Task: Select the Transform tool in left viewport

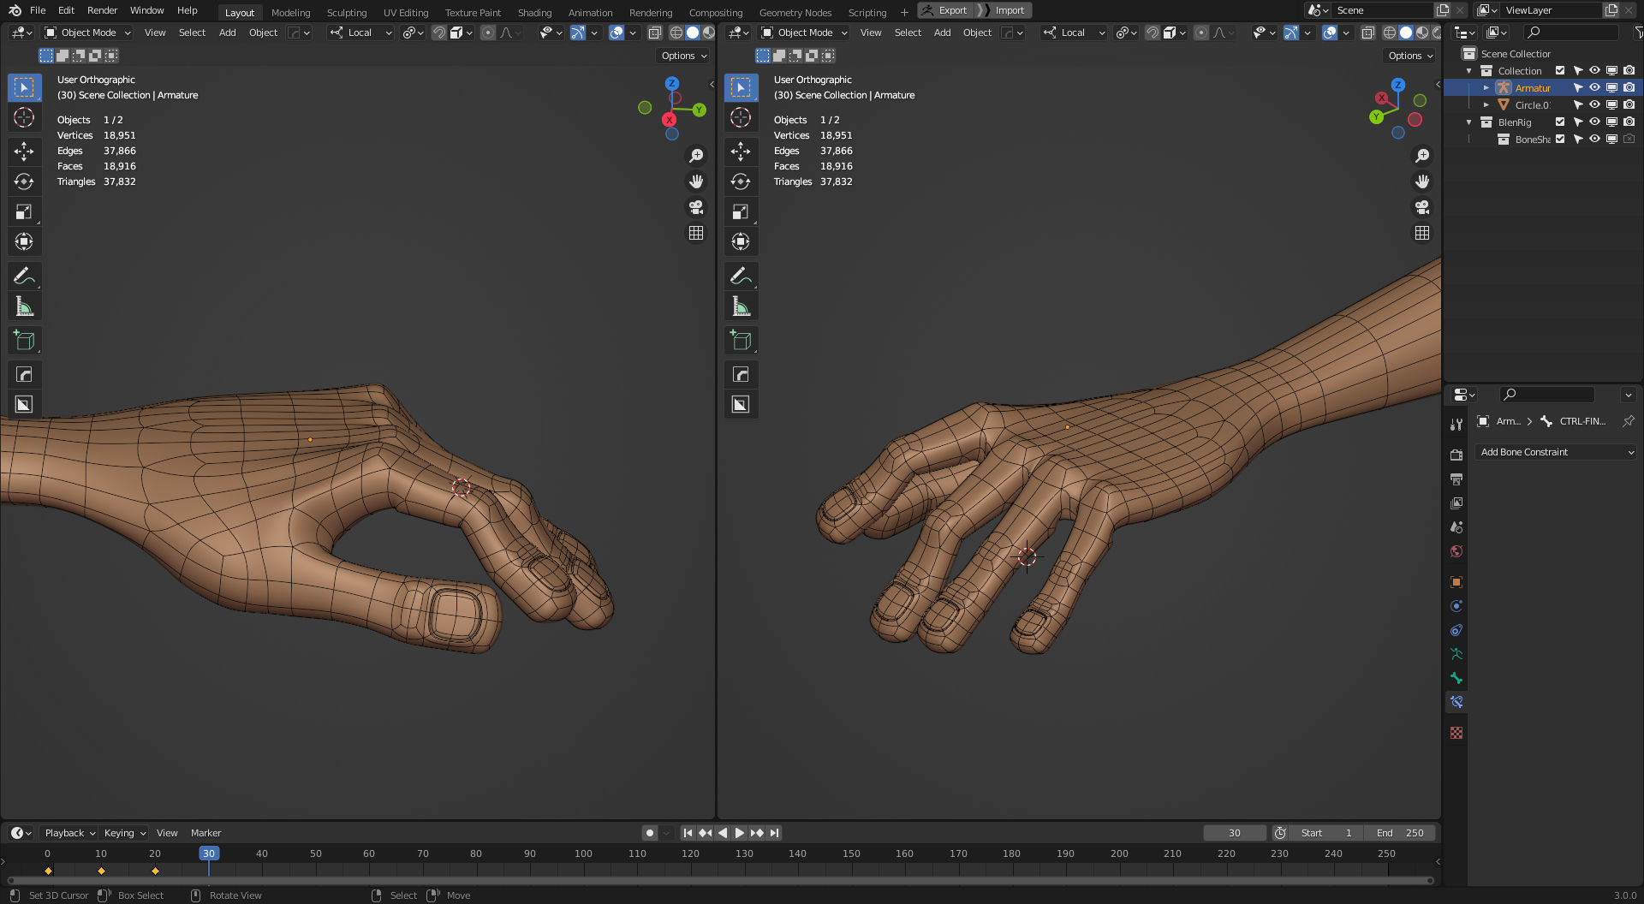Action: [24, 241]
